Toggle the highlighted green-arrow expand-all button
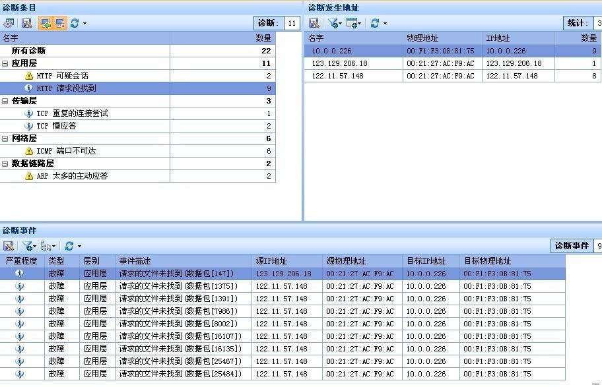 (45, 23)
